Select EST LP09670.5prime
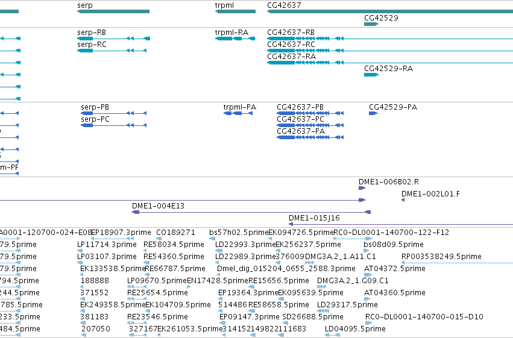The width and height of the screenshot is (513, 338). [157, 281]
